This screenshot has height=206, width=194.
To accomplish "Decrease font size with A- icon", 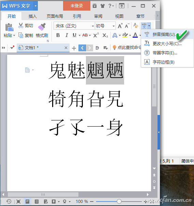I will (x=127, y=26).
